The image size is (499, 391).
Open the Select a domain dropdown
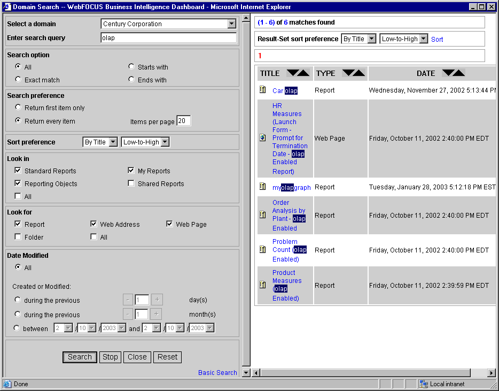click(232, 24)
